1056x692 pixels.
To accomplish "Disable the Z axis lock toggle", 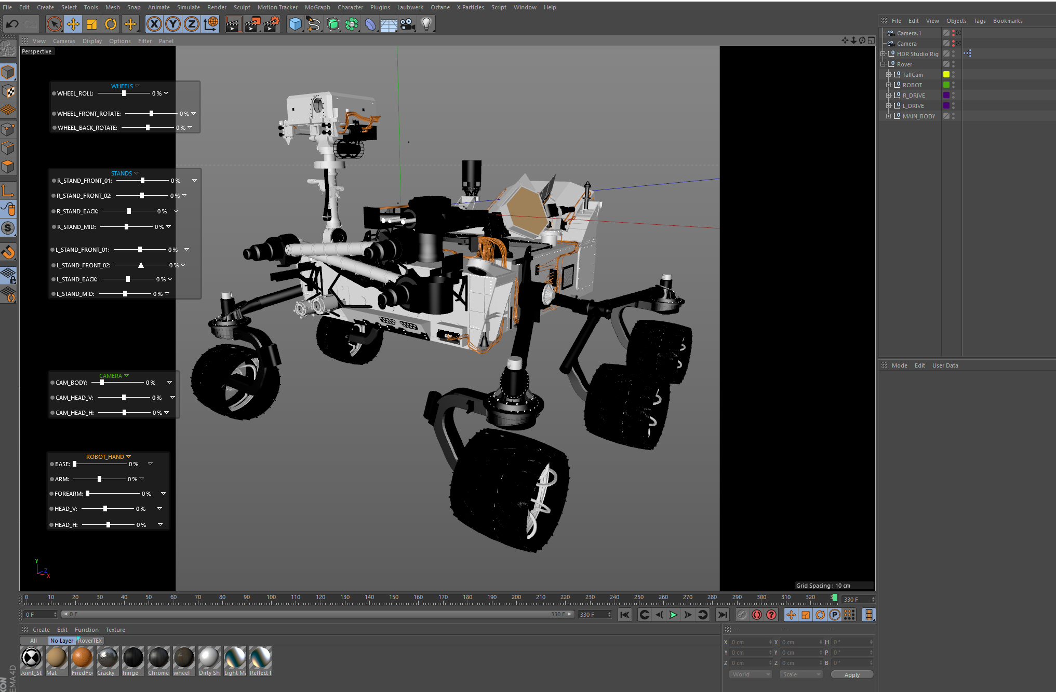I will tap(191, 24).
